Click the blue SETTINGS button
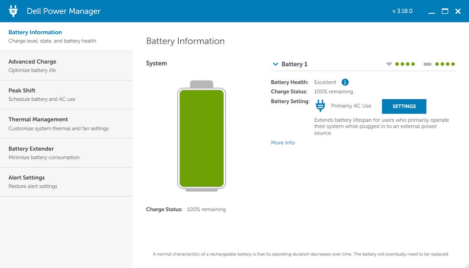The width and height of the screenshot is (469, 268). click(x=404, y=106)
